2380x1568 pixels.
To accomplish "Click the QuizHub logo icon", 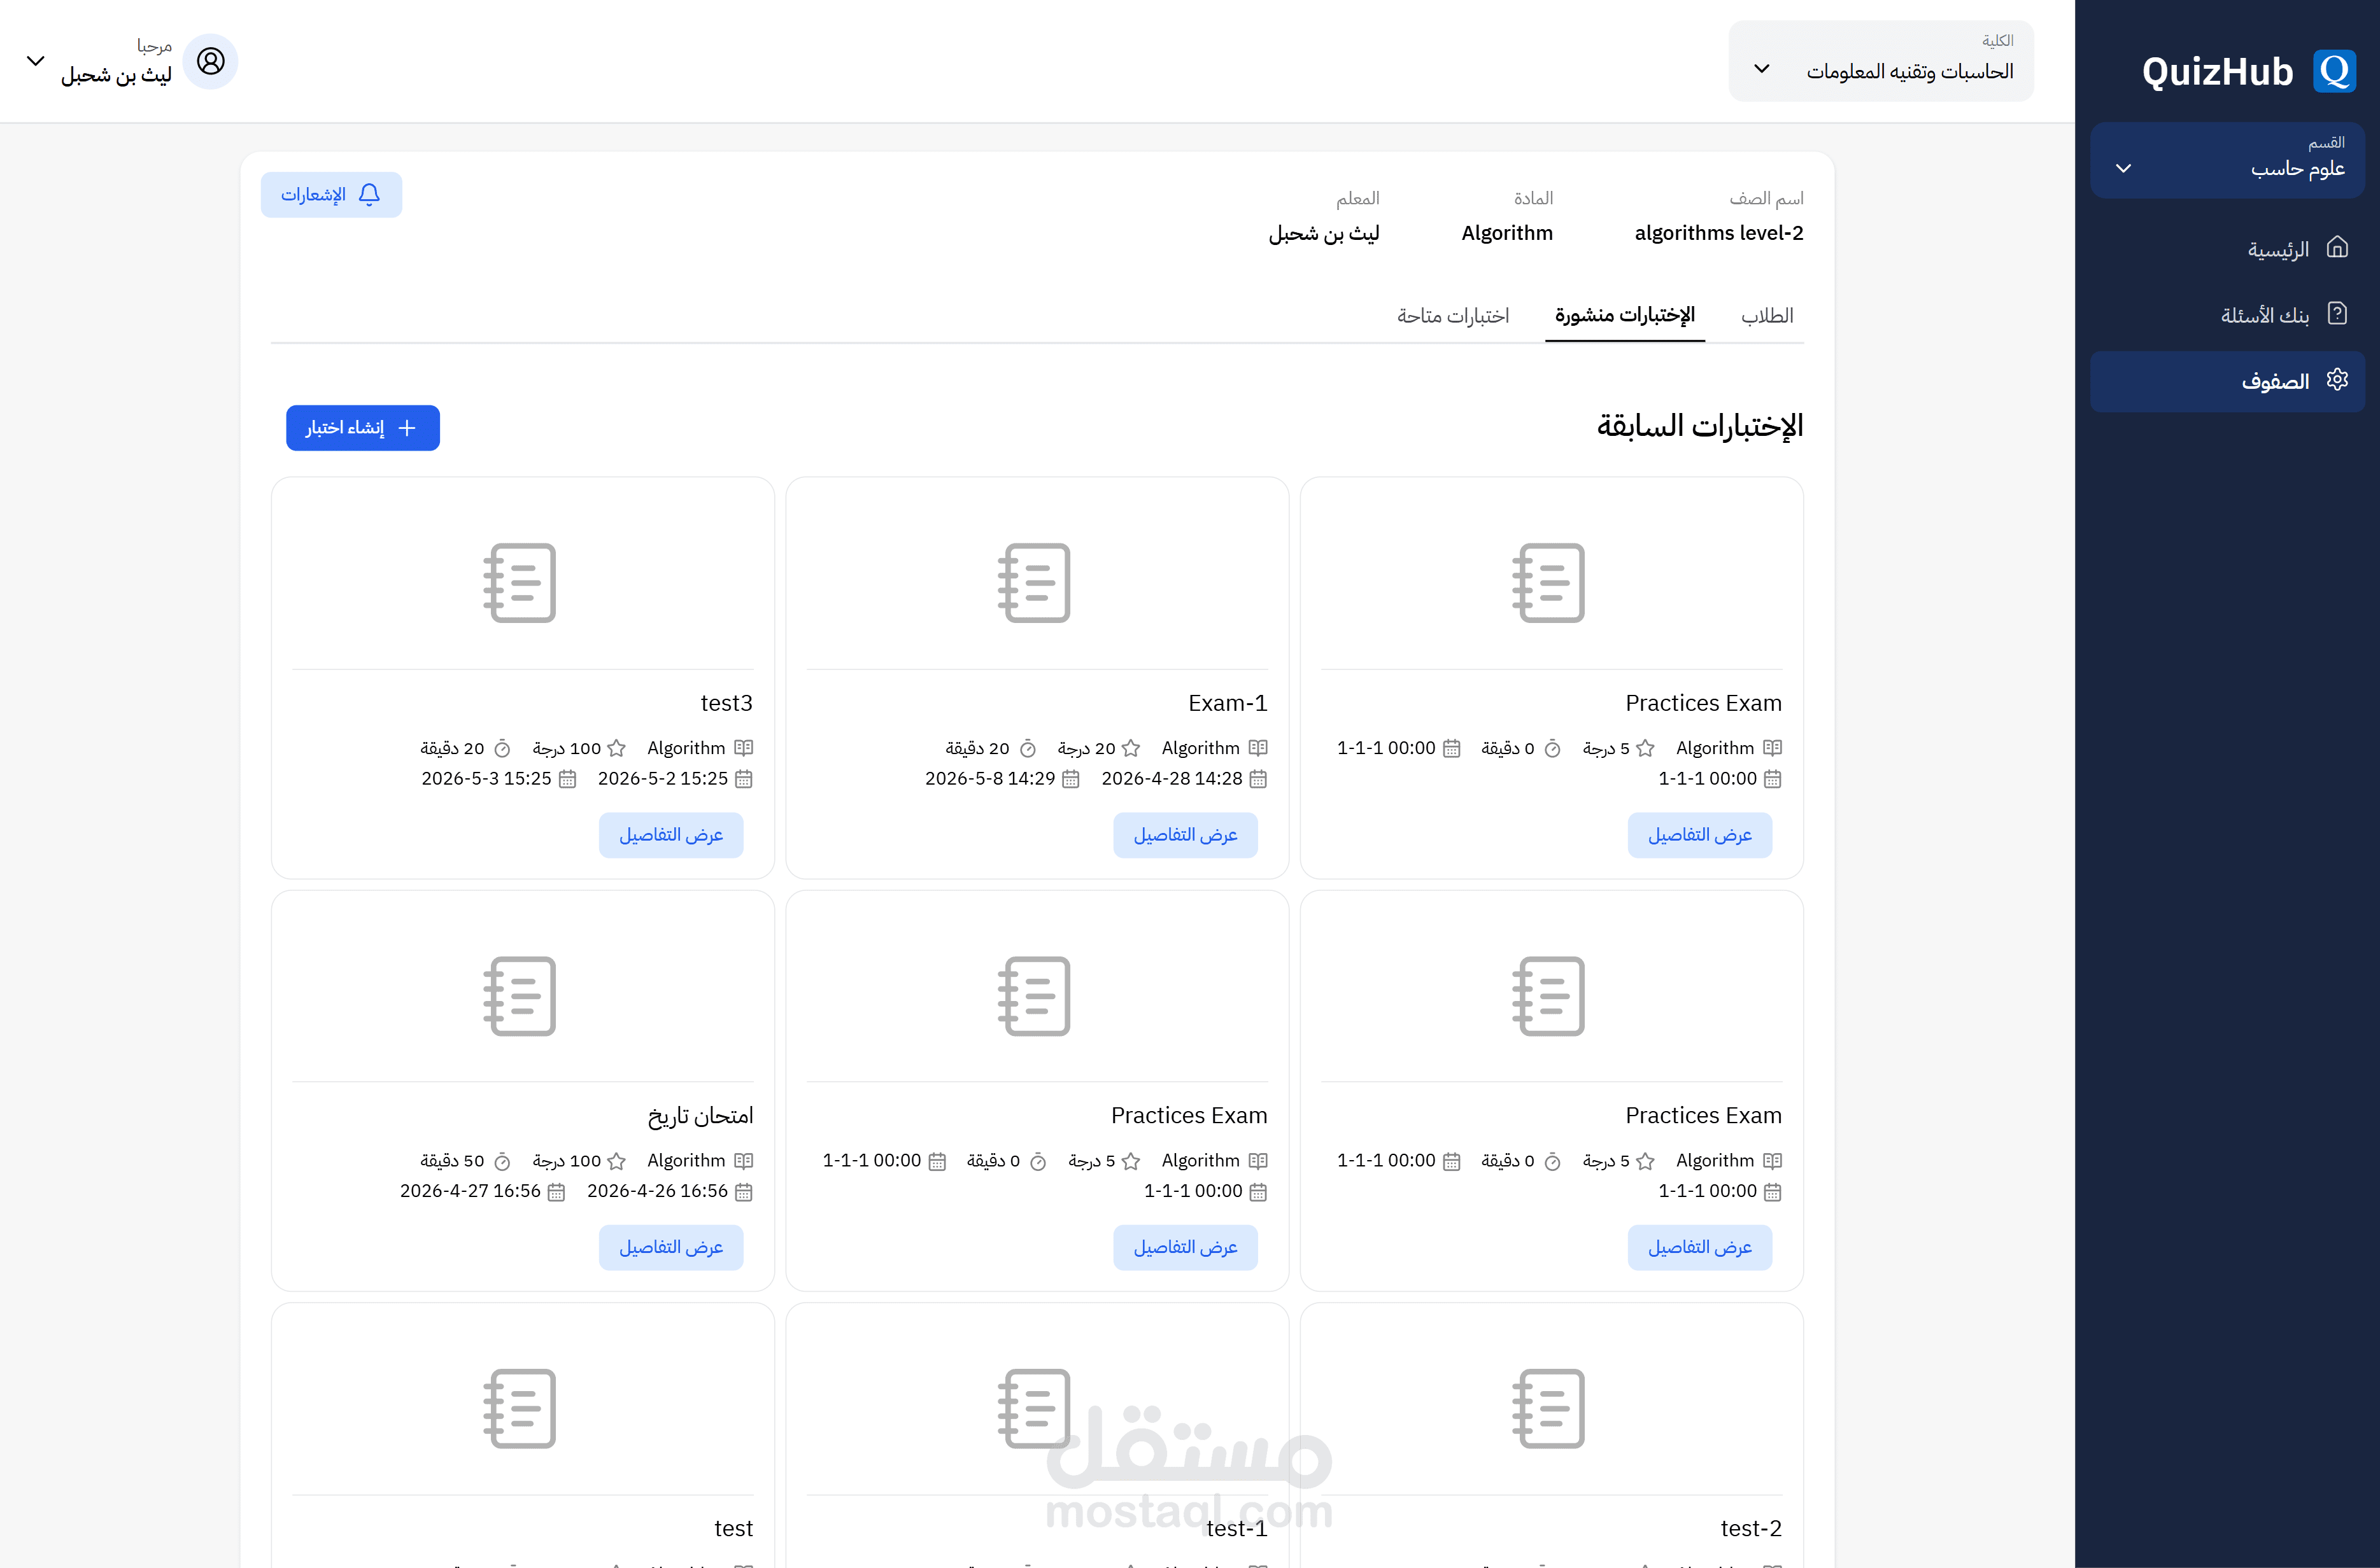I will (x=2334, y=71).
